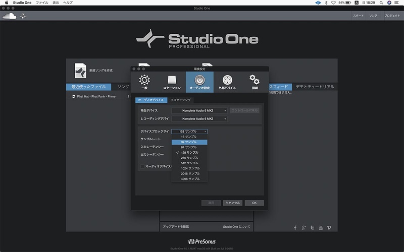Click Studio One について link
Image resolution: width=404 pixels, height=252 pixels.
pos(236,227)
